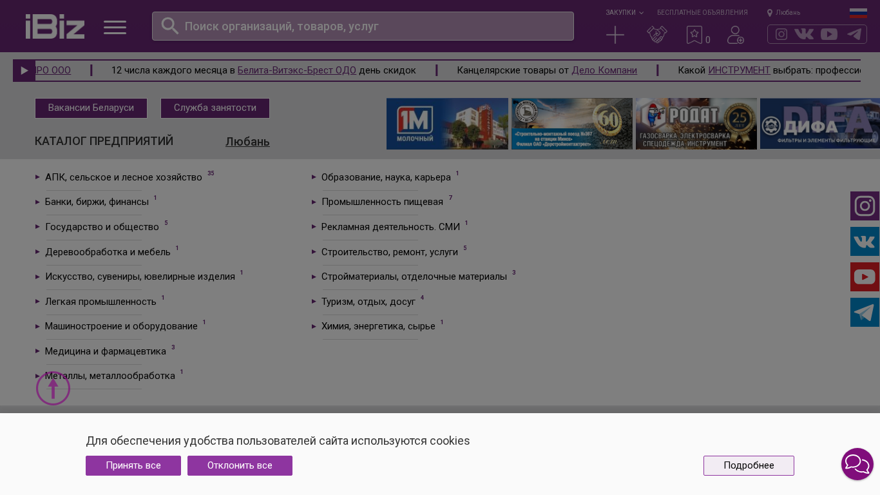This screenshot has width=880, height=495.
Task: Click the scroll-to-top arrow icon
Action: point(53,388)
